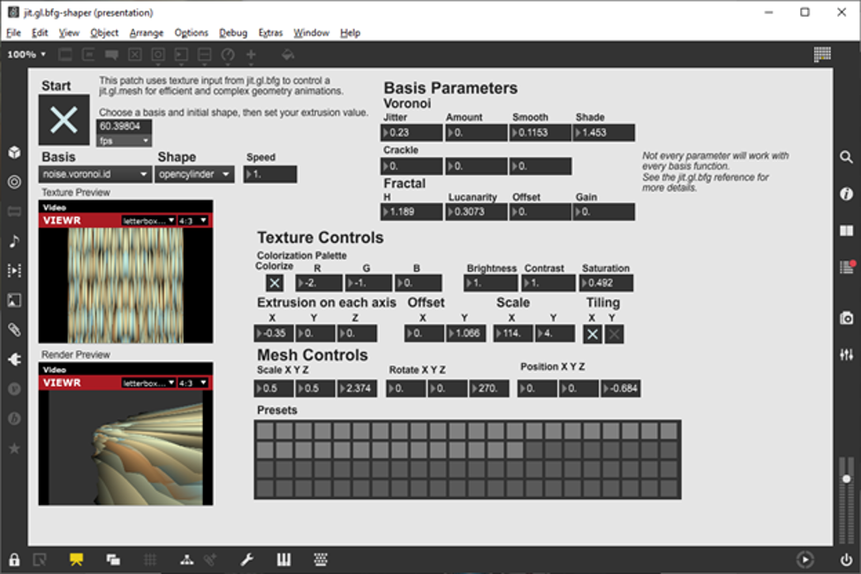Click the plug-ins icon in left sidebar
Viewport: 861px width, 574px height.
[x=14, y=359]
